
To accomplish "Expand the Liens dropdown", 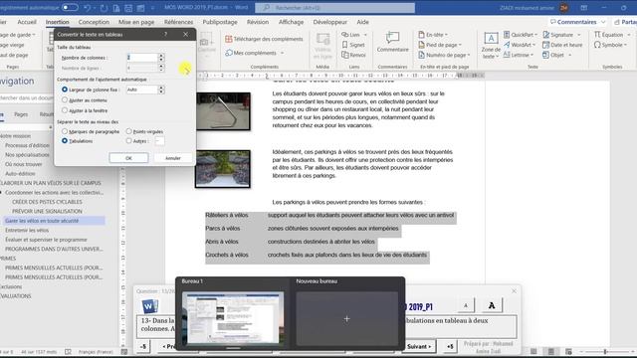I will tap(354, 35).
